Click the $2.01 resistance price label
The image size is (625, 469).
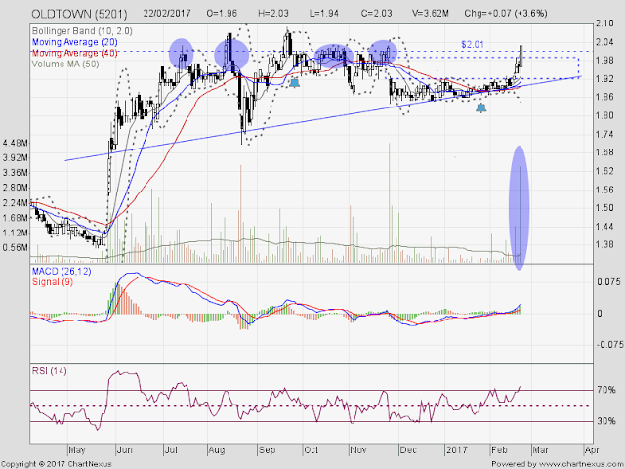coord(473,45)
